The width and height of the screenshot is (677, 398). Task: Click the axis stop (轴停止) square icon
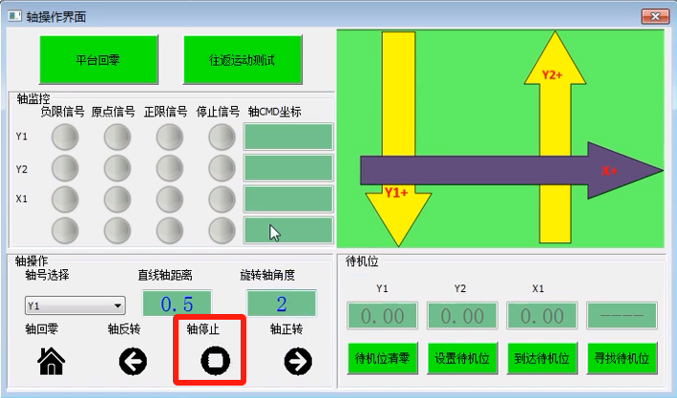210,361
